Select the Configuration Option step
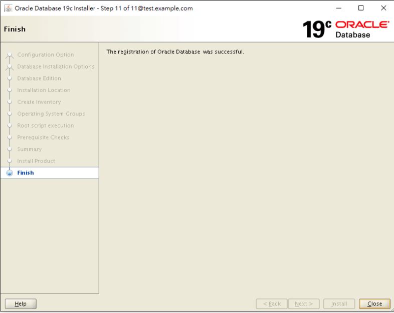This screenshot has width=394, height=313. tap(46, 54)
